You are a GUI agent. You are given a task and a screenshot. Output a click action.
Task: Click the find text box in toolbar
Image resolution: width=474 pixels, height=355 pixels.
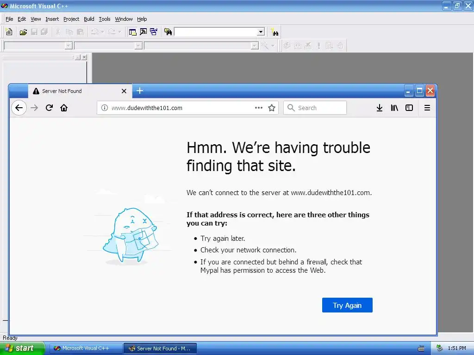(216, 32)
